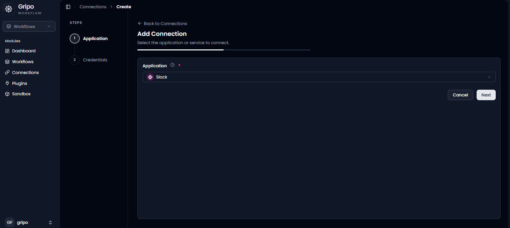This screenshot has width=510, height=228.
Task: Open the Application dropdown showing Slack
Action: point(319,77)
